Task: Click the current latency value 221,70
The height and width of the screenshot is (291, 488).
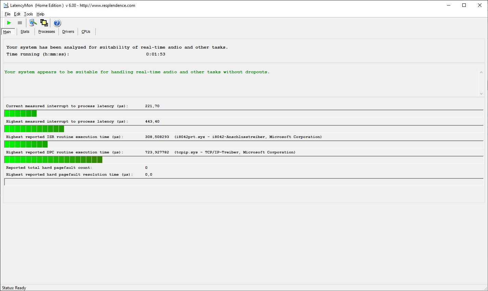Action: [152, 106]
